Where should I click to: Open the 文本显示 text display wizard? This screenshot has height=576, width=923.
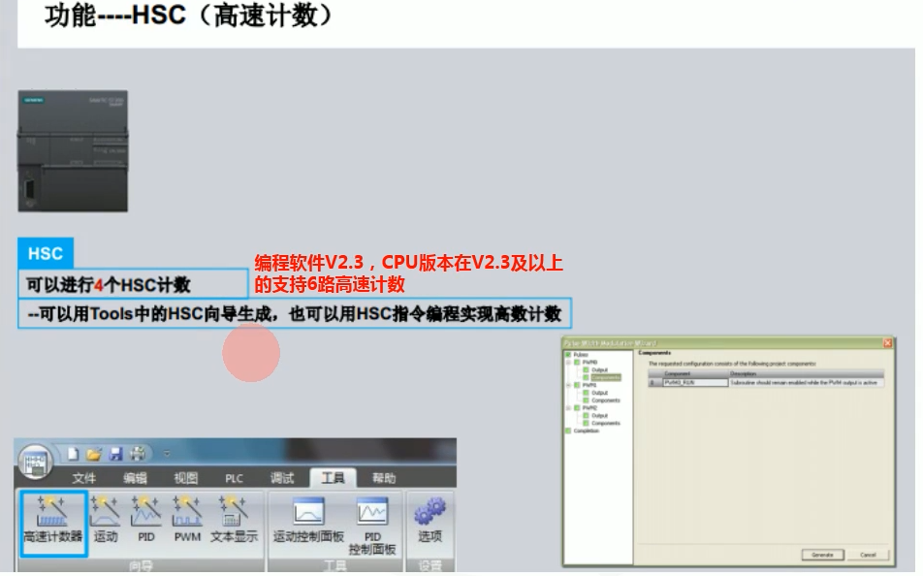(x=234, y=520)
